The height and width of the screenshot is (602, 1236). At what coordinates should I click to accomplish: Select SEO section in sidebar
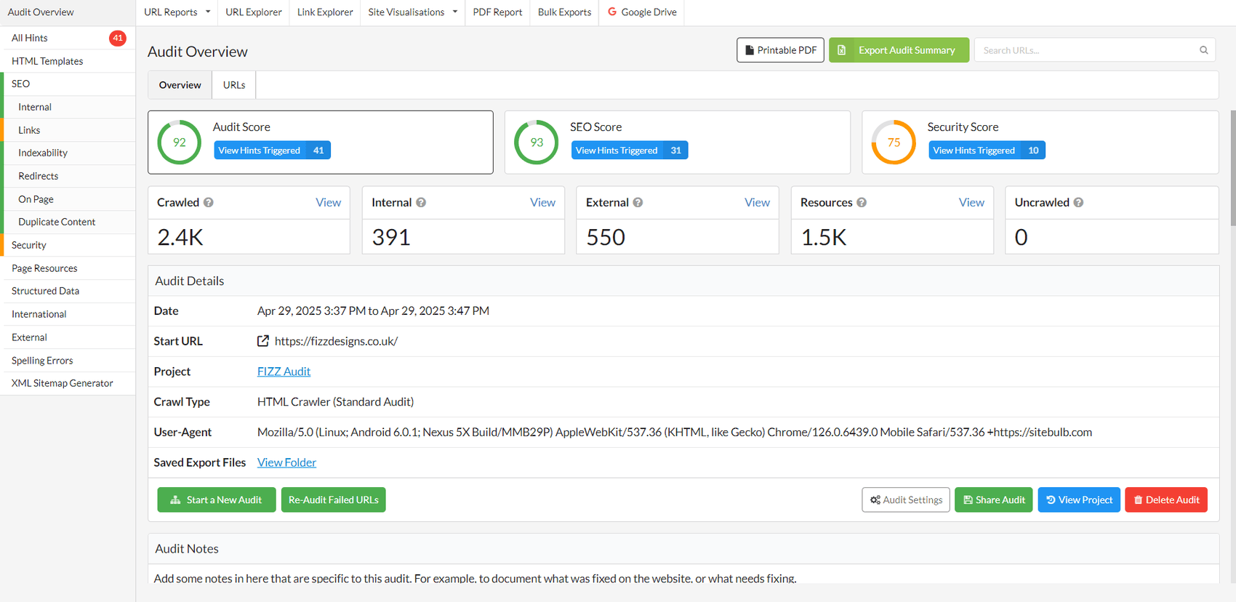(68, 84)
